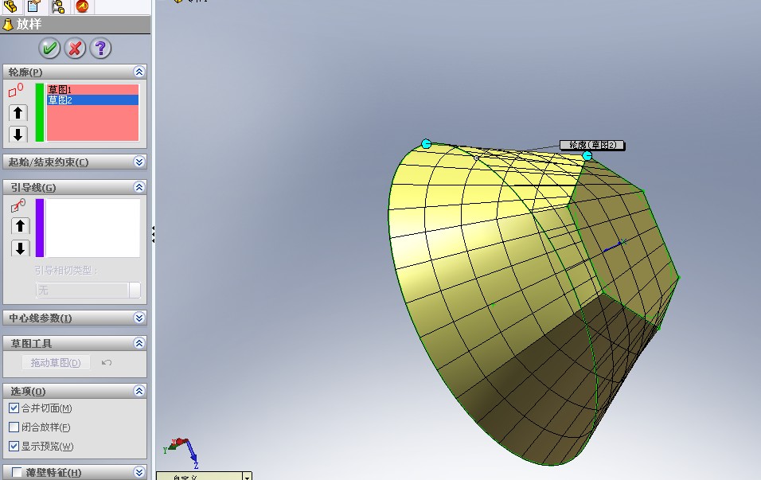Click the panel splitter collapse handle
761x480 pixels.
153,234
